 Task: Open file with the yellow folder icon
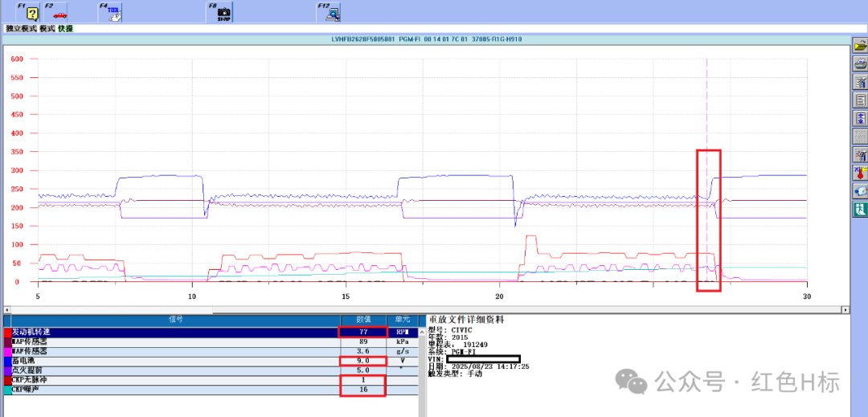pyautogui.click(x=860, y=46)
